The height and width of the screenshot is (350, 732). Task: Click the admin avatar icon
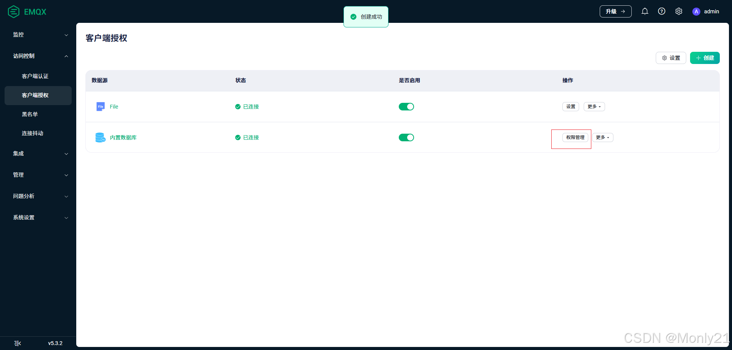point(696,11)
